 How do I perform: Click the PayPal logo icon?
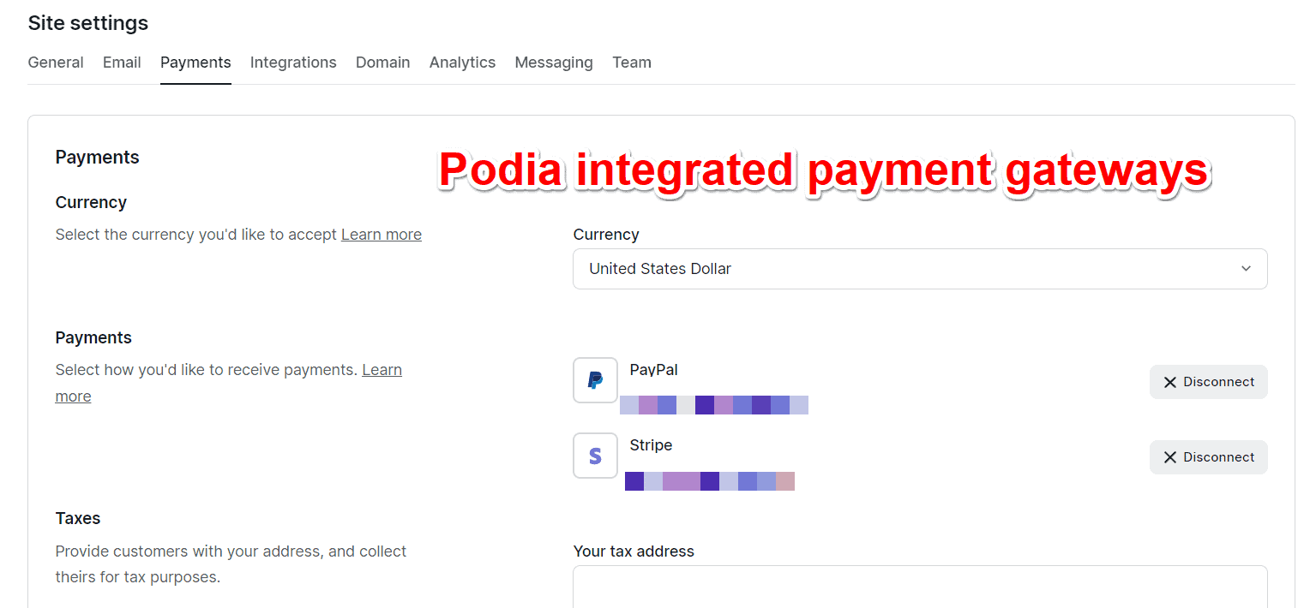[595, 380]
